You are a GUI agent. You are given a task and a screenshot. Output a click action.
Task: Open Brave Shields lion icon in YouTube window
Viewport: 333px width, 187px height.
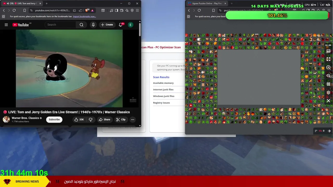tap(87, 10)
